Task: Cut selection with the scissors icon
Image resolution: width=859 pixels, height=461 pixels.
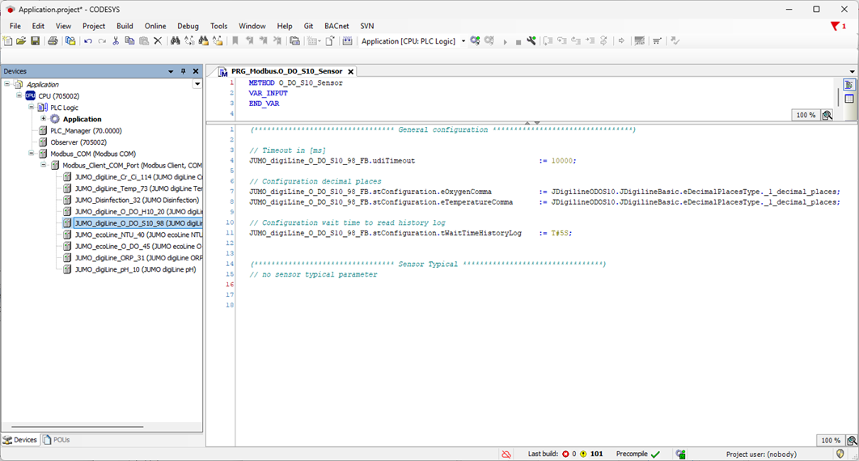Action: tap(116, 41)
